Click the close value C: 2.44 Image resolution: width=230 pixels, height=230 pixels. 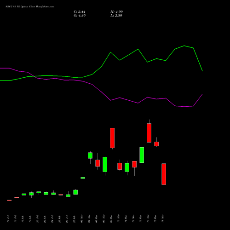[x=80, y=12]
